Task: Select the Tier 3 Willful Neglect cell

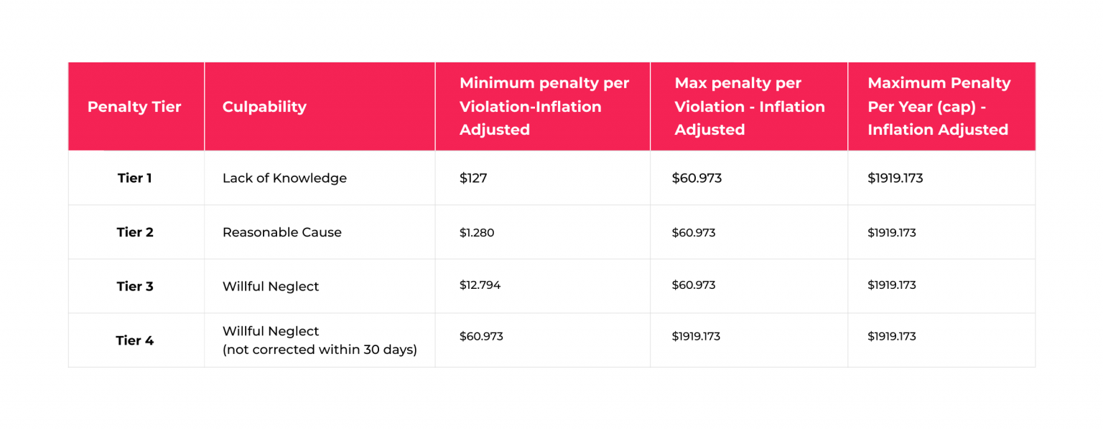Action: (x=271, y=286)
